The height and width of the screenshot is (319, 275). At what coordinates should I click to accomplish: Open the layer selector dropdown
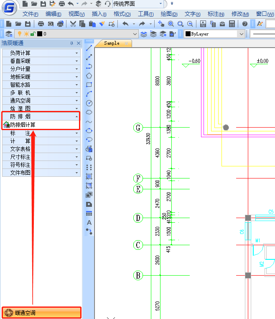click(x=135, y=34)
